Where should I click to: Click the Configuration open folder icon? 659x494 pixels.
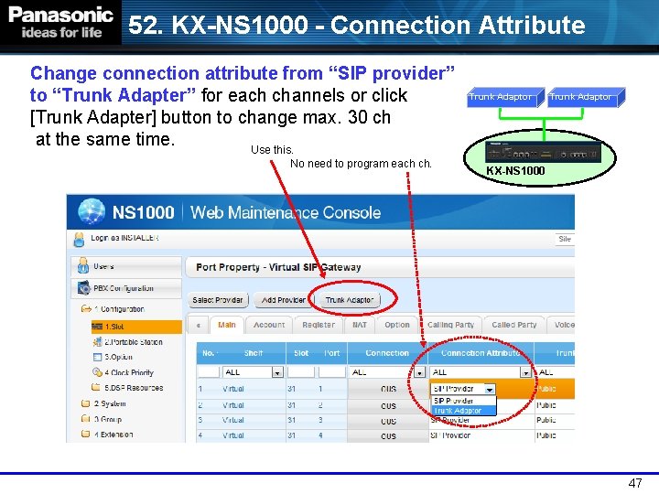(x=86, y=309)
